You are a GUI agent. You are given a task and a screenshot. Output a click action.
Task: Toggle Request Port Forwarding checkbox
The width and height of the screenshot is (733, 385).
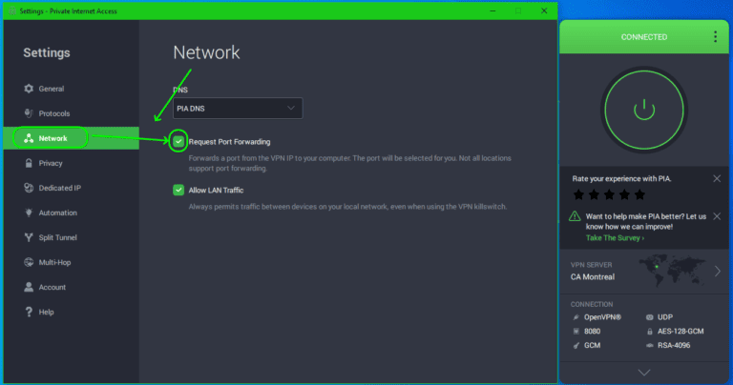178,141
